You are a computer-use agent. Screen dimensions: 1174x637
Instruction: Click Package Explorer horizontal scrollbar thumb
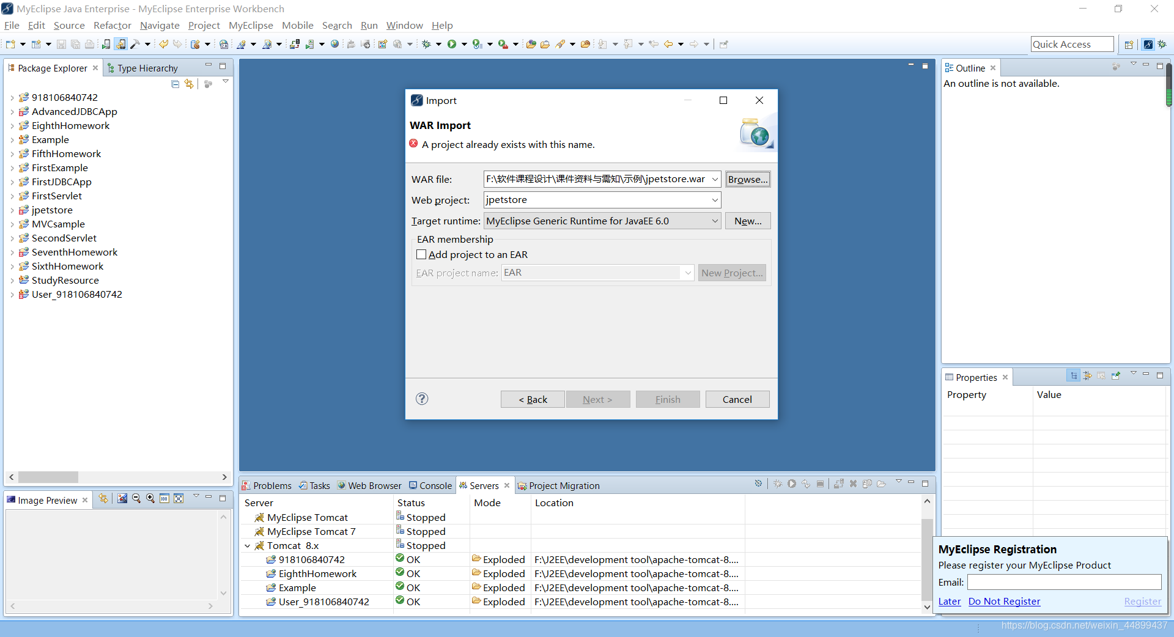(x=48, y=477)
